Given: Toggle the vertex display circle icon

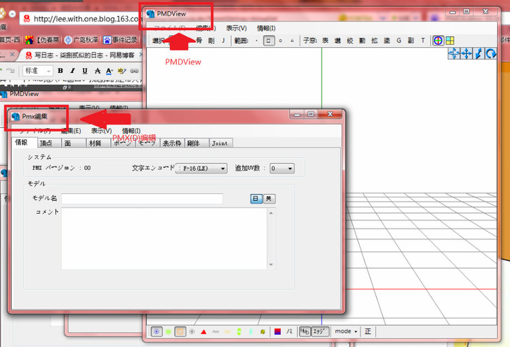Looking at the screenshot, I should (x=156, y=332).
